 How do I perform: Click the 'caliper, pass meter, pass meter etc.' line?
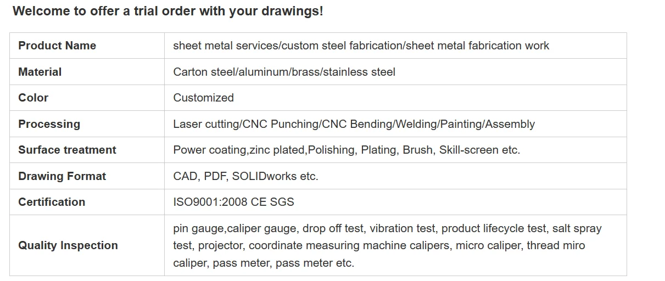pyautogui.click(x=264, y=263)
